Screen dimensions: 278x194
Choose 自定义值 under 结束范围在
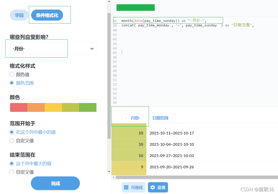pos(12,172)
